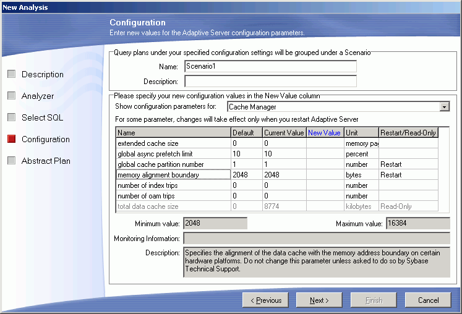Click the scenario Description input field

point(270,81)
